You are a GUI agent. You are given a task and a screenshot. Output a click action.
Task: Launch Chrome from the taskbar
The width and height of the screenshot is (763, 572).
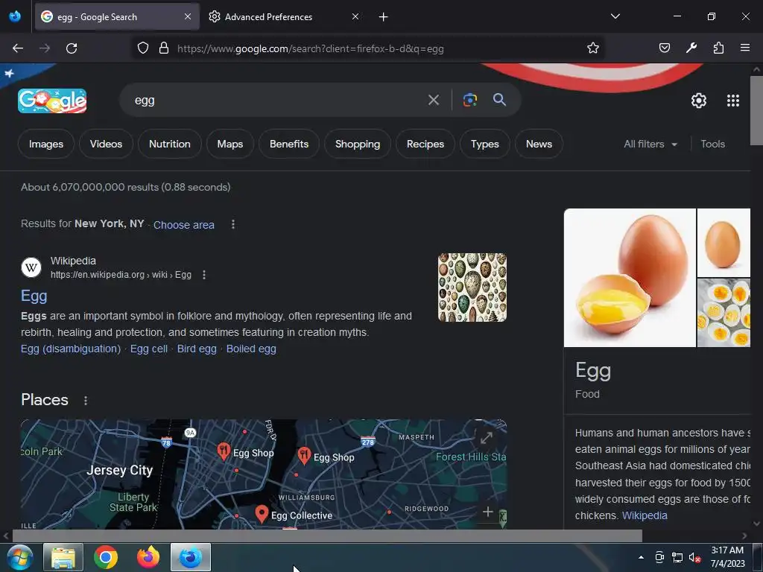[106, 557]
